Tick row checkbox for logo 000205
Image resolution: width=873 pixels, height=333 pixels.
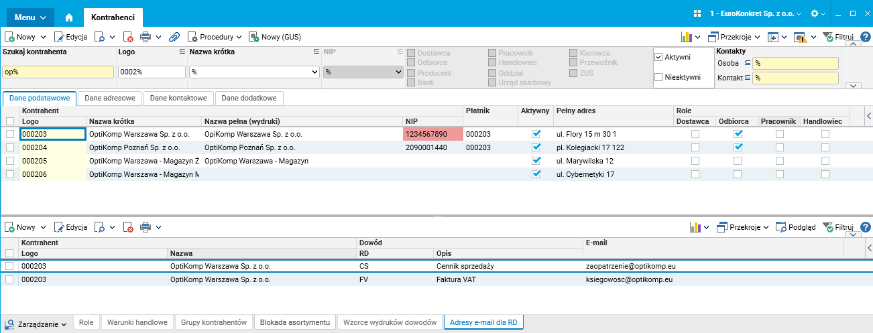pos(10,161)
